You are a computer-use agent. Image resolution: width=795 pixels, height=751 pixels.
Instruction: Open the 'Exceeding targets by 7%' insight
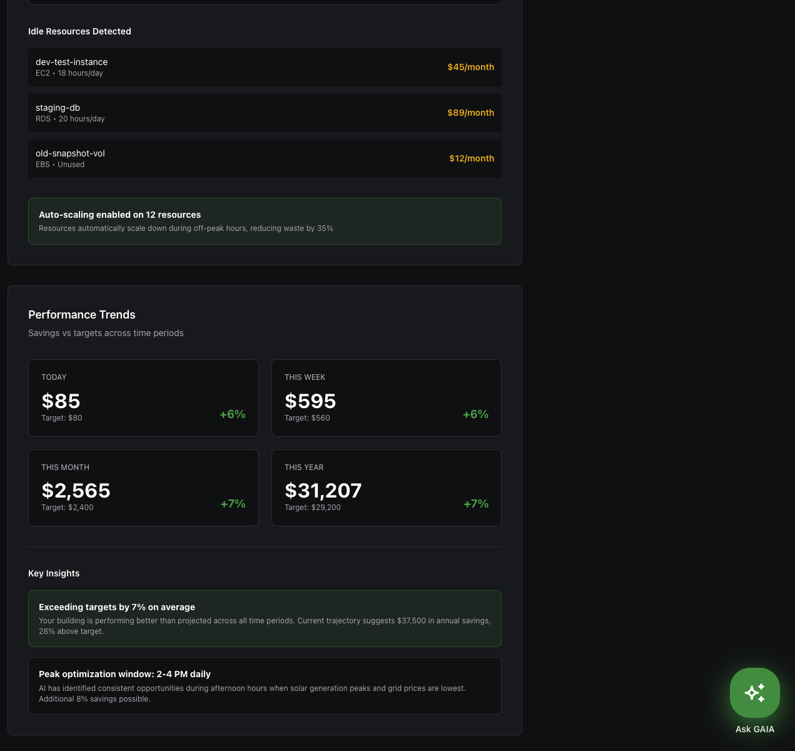(265, 618)
